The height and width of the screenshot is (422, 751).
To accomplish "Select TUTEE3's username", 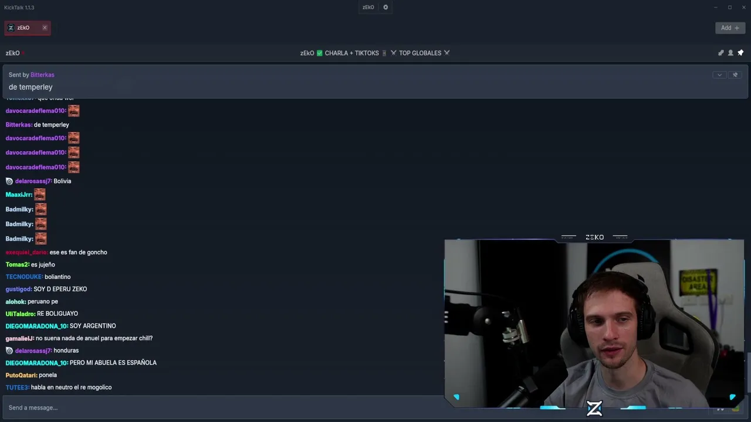I will tap(18, 387).
